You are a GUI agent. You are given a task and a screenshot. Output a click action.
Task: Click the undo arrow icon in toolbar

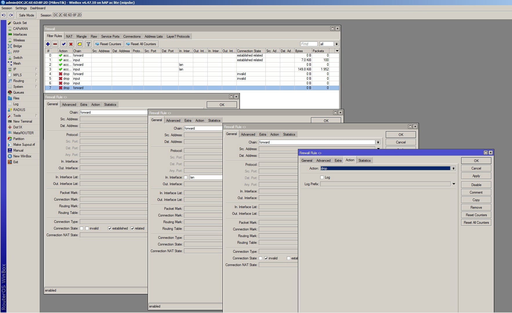point(4,15)
